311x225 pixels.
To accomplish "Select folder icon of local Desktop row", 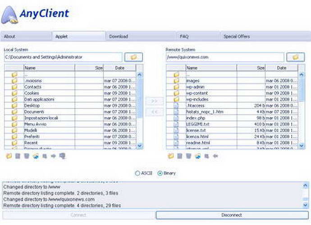I will [x=14, y=106].
